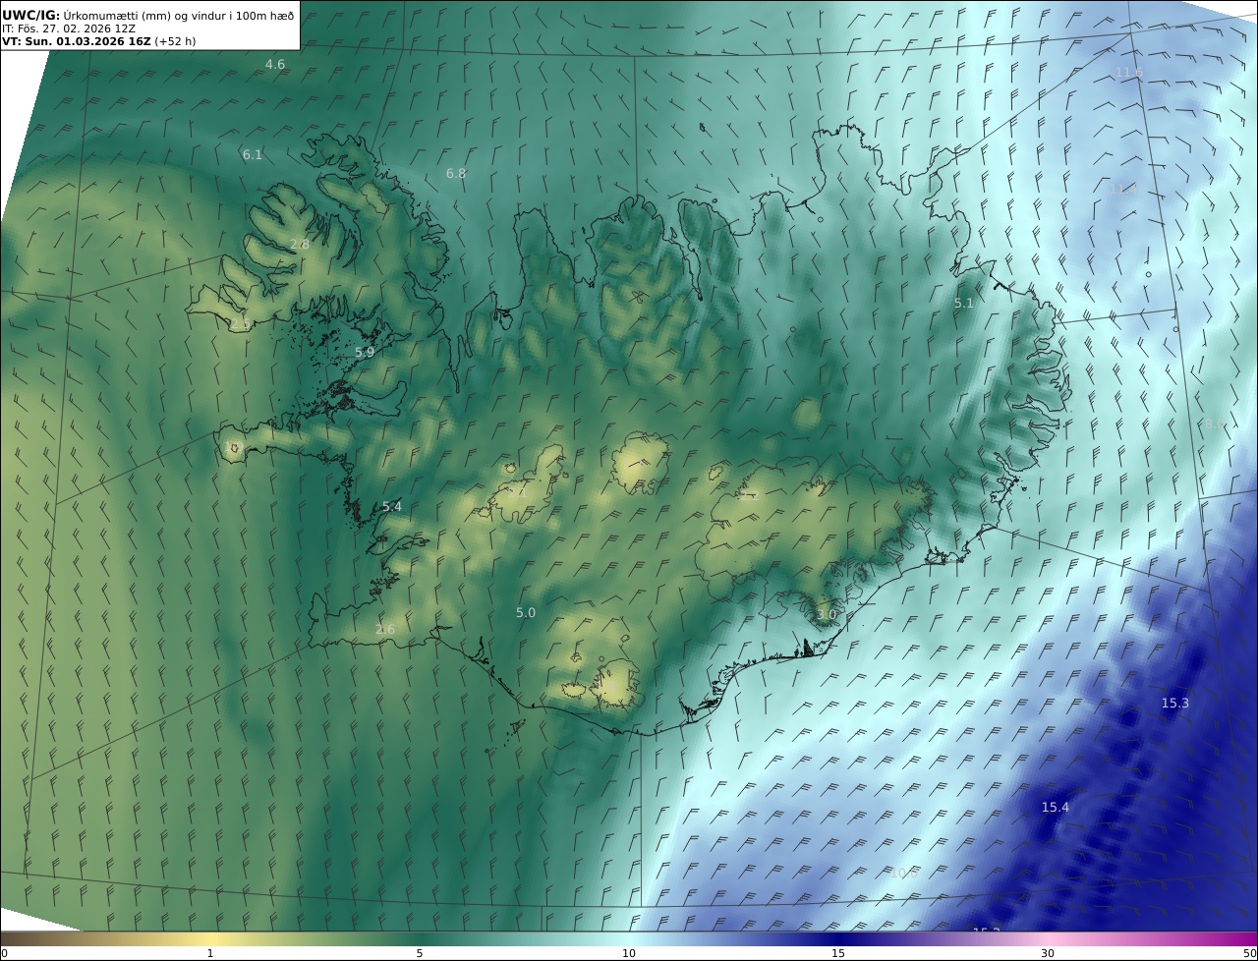Screen dimensions: 1258x961
Task: Click the offshore value label 15.4
Action: (1056, 808)
